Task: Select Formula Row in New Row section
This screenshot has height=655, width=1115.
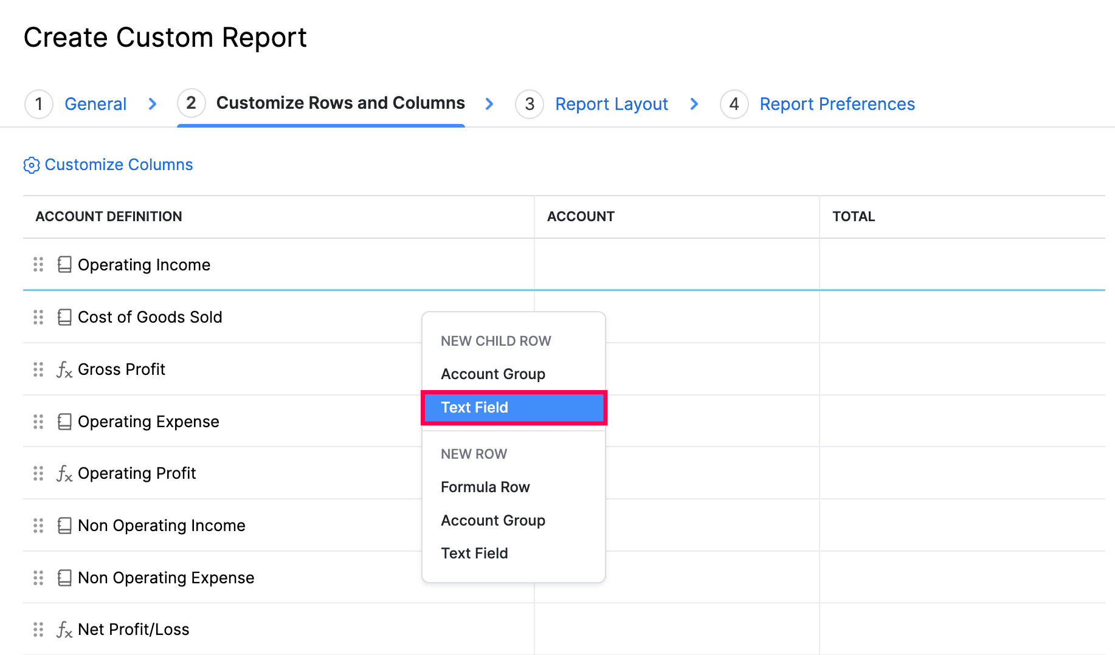Action: tap(485, 487)
